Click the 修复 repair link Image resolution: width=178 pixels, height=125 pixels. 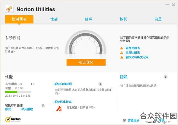point(8,109)
